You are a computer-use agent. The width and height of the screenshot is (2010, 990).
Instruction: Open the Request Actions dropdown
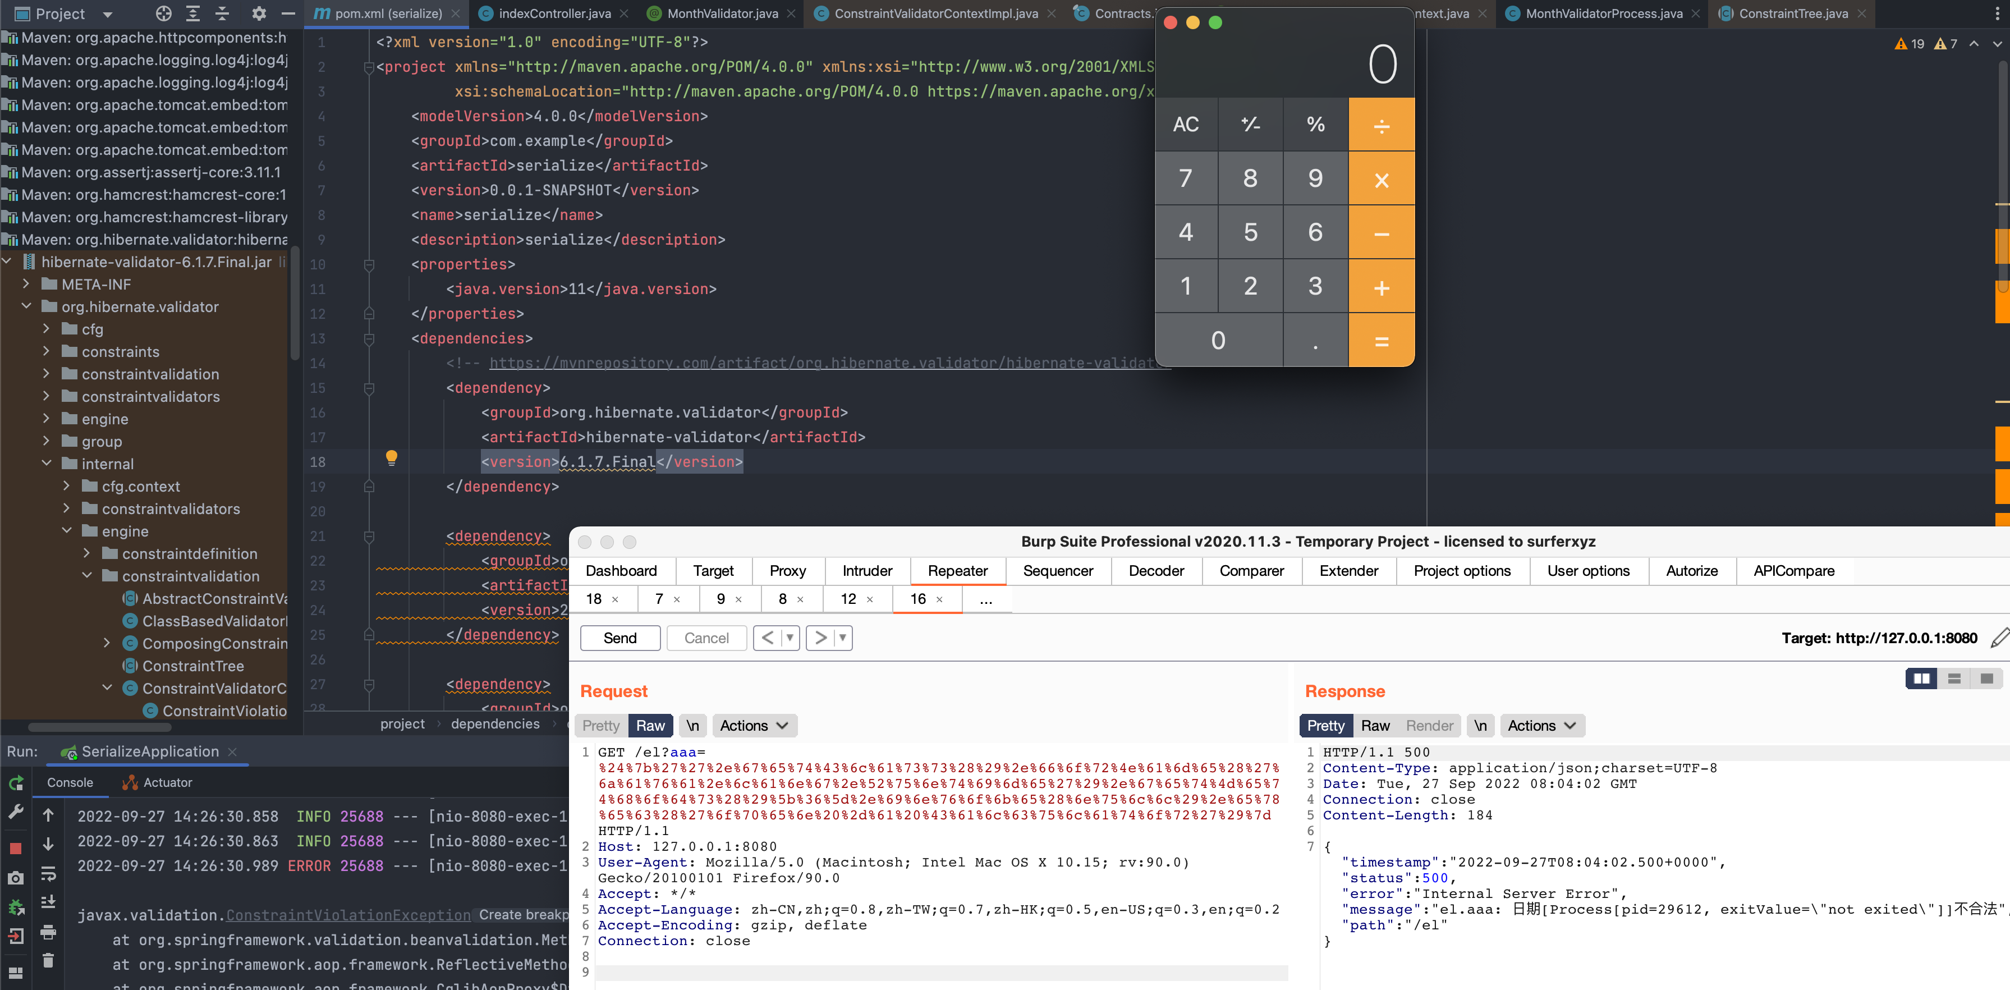tap(753, 726)
